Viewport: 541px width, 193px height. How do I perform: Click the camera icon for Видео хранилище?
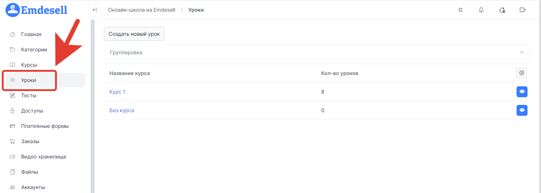12,157
